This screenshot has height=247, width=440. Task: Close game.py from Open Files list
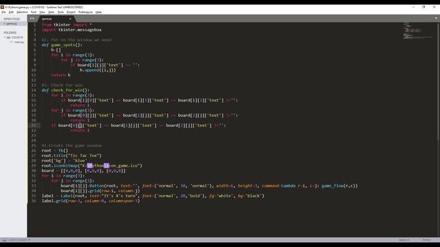tap(5, 24)
